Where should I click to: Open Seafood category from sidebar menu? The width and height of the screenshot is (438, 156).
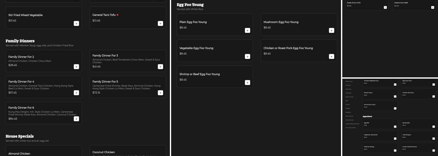(348, 108)
